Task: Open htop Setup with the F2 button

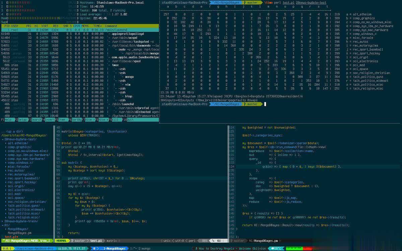Action: [22, 119]
